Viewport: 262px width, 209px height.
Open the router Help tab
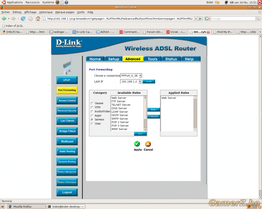(189, 59)
